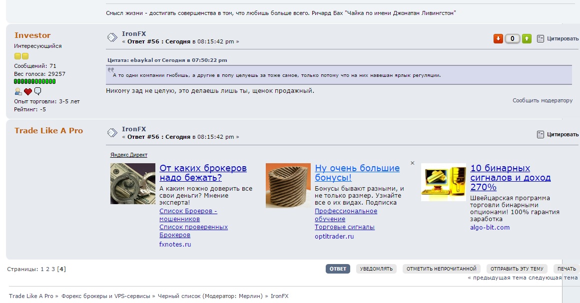Click the spiral vase ad thumbnail
This screenshot has height=303, width=580.
[x=288, y=186]
